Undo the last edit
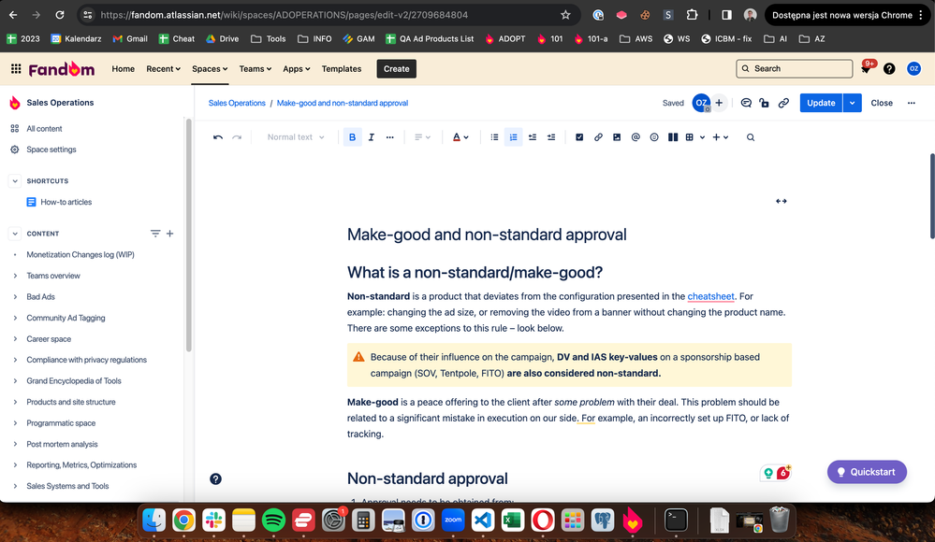Screen dimensions: 935x542 click(218, 137)
